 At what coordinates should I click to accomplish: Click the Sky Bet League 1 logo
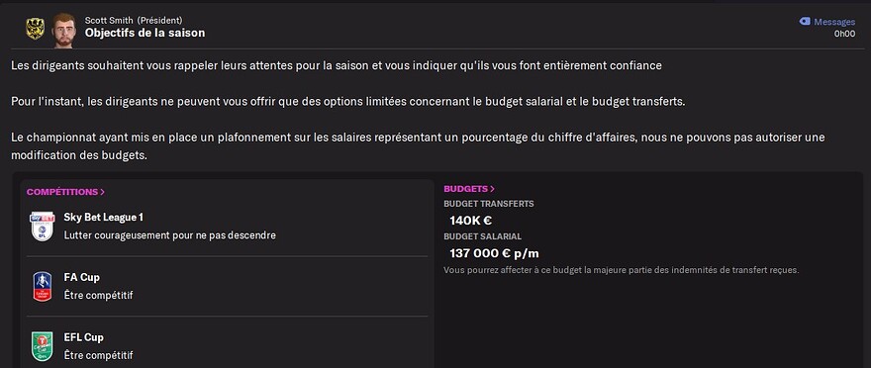tap(43, 226)
